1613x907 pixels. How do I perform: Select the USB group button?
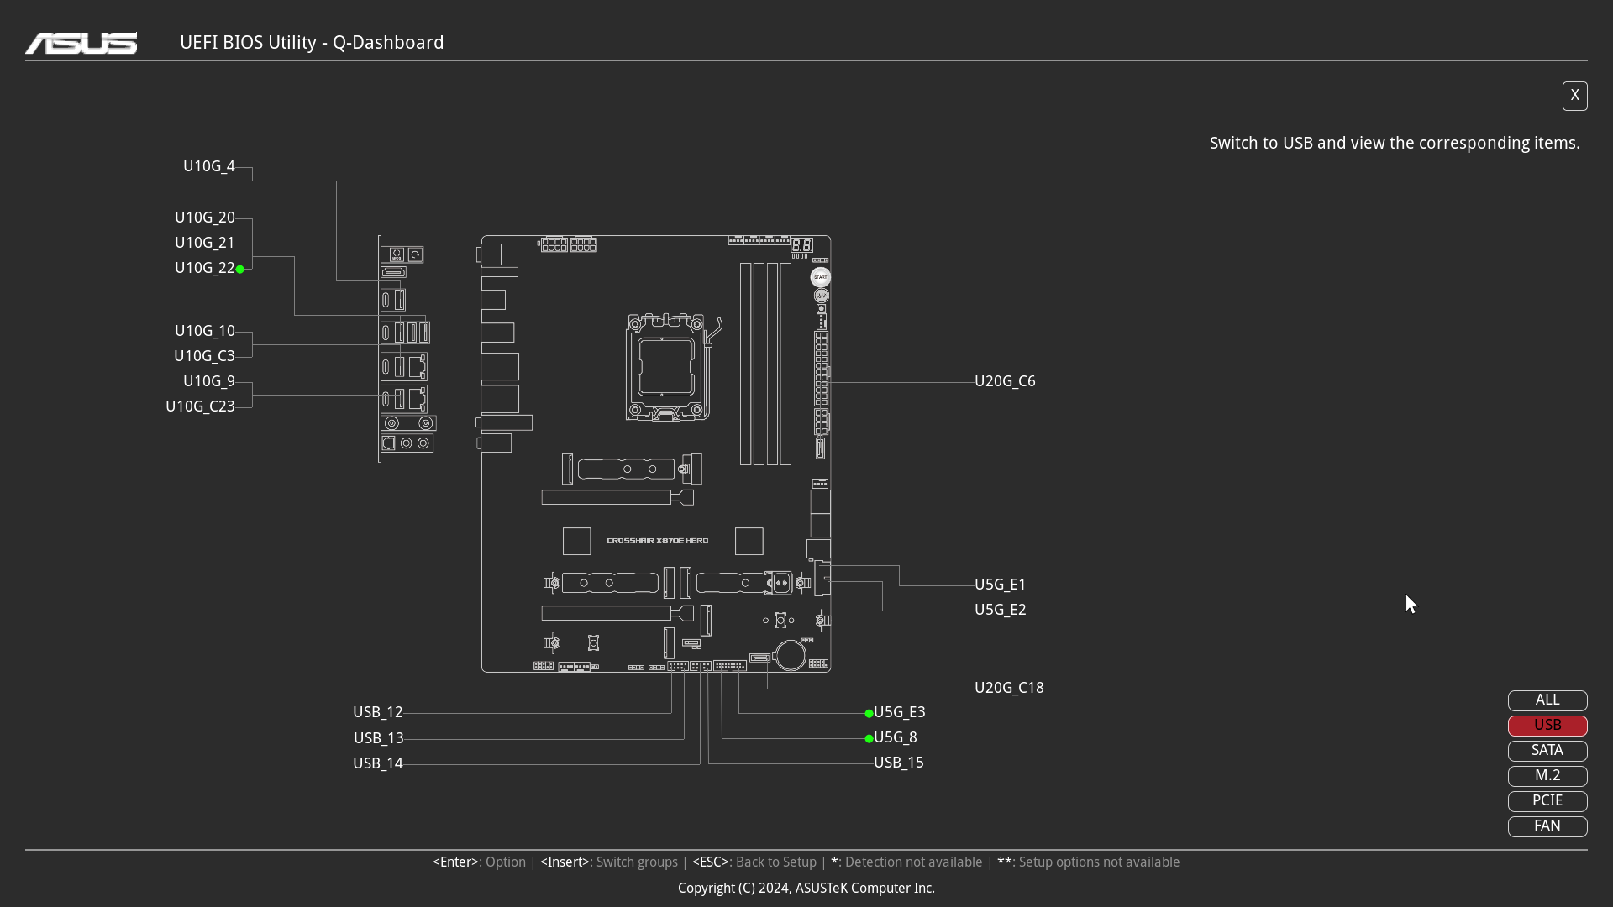coord(1547,726)
